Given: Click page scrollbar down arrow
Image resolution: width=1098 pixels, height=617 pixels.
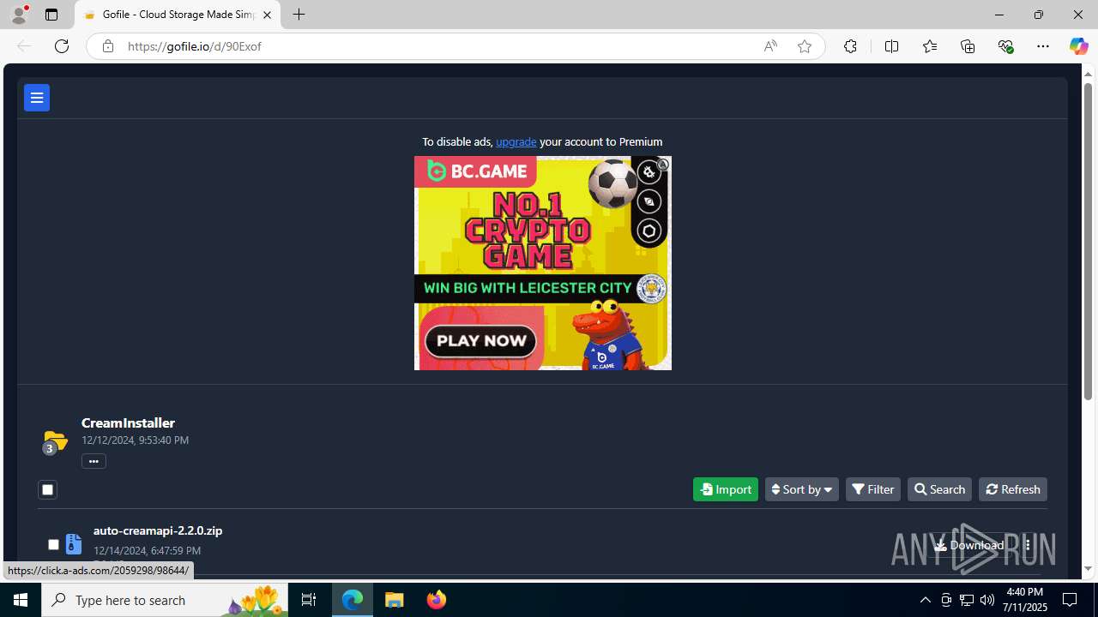Looking at the screenshot, I should (1088, 568).
